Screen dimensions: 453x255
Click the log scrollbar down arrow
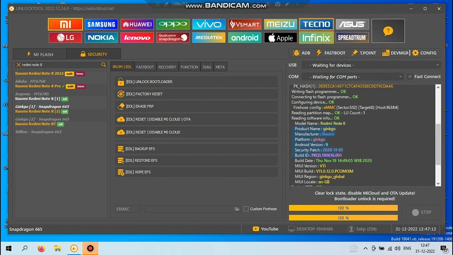click(x=438, y=183)
